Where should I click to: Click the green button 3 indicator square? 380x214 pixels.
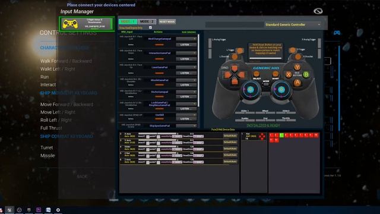click(x=281, y=136)
